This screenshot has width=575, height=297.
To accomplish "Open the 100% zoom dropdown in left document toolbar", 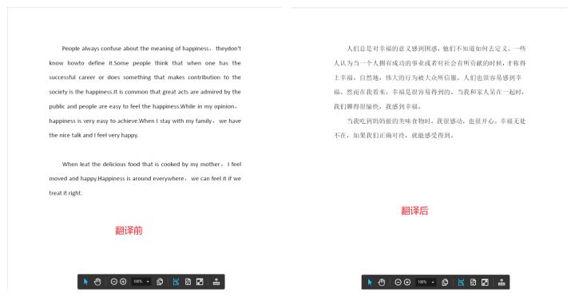I will point(141,282).
